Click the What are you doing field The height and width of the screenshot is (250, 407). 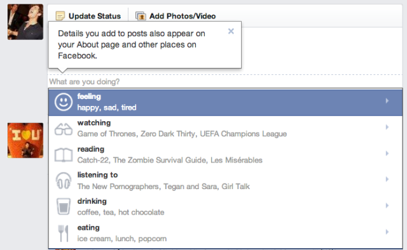pos(225,82)
